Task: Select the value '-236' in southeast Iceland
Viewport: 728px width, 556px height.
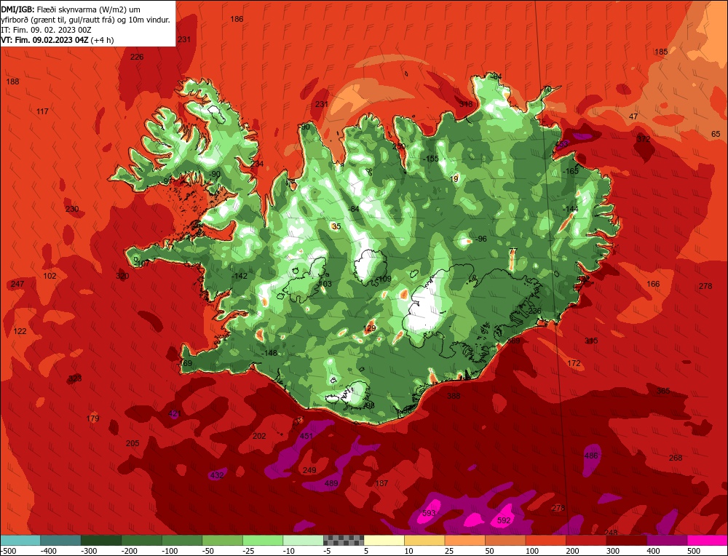Action: pos(534,311)
